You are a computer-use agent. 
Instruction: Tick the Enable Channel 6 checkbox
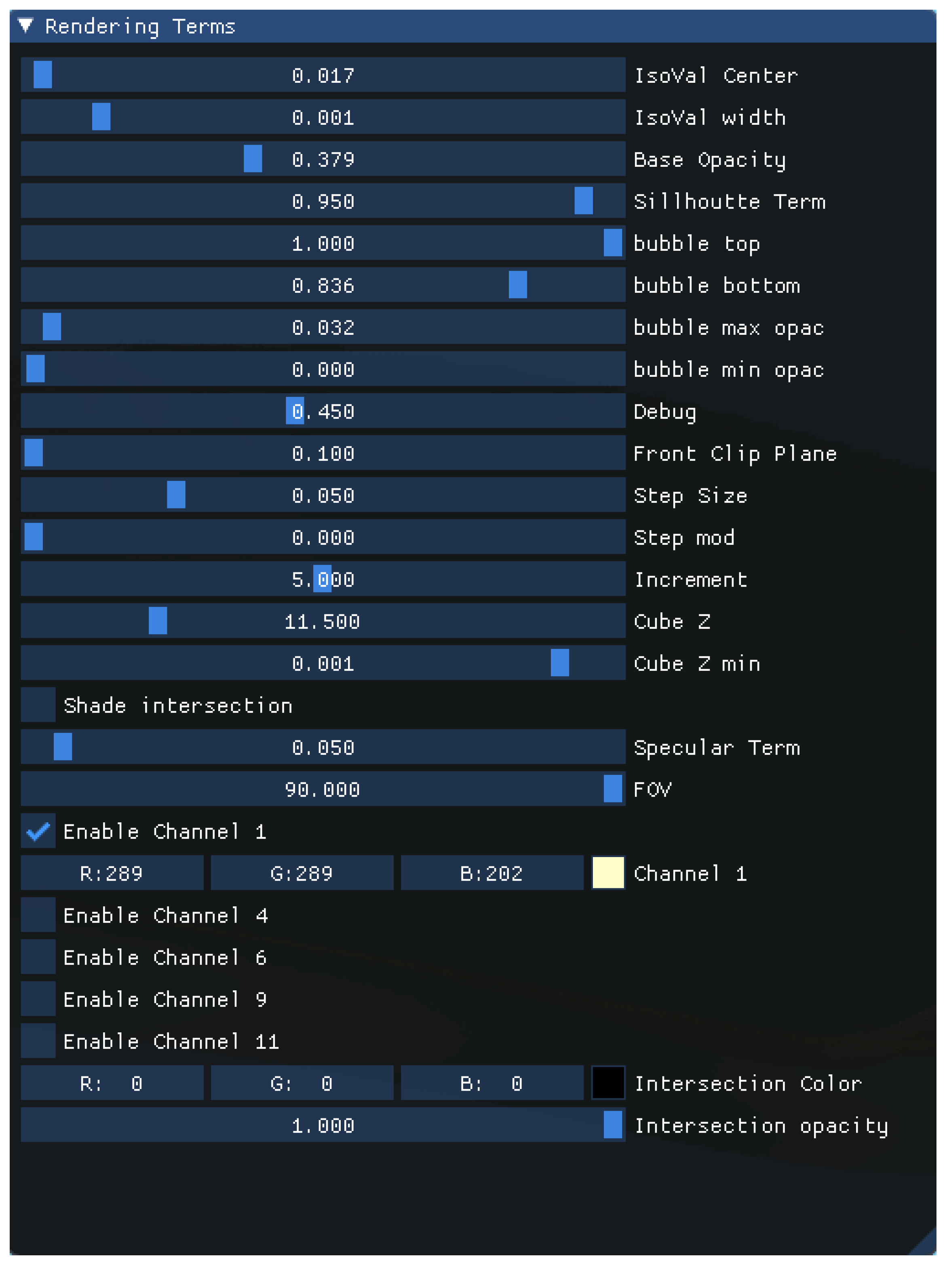(x=38, y=957)
